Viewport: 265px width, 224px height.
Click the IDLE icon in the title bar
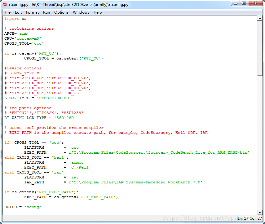point(5,5)
